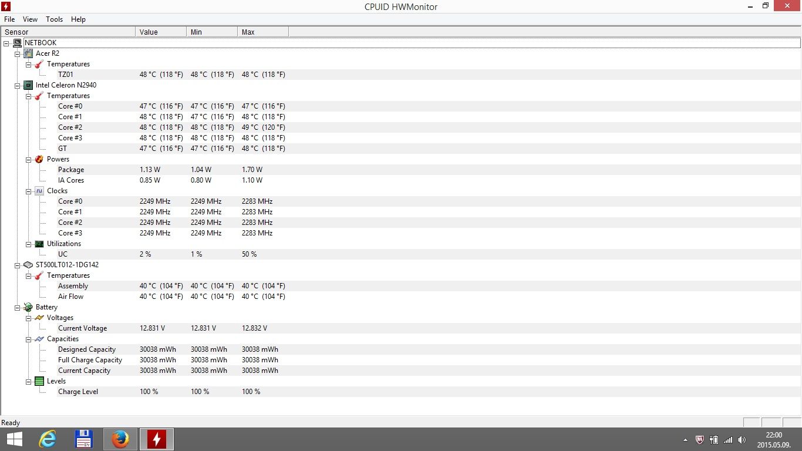Click the Max column header
The image size is (802, 451).
point(263,32)
